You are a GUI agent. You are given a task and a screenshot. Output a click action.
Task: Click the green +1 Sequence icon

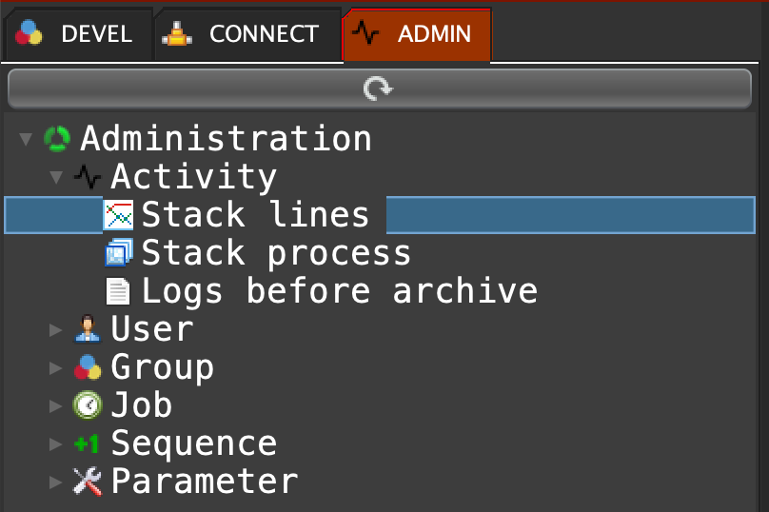point(88,443)
